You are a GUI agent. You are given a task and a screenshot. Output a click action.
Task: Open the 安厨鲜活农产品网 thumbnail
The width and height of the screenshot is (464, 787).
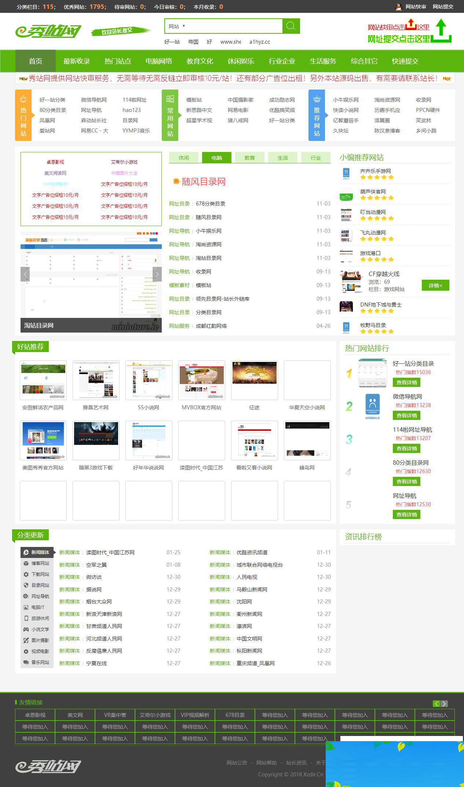pos(43,380)
